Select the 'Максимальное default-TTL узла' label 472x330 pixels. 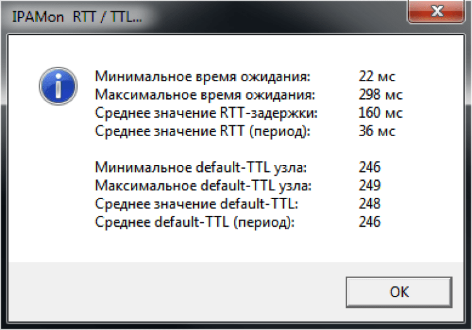point(203,186)
